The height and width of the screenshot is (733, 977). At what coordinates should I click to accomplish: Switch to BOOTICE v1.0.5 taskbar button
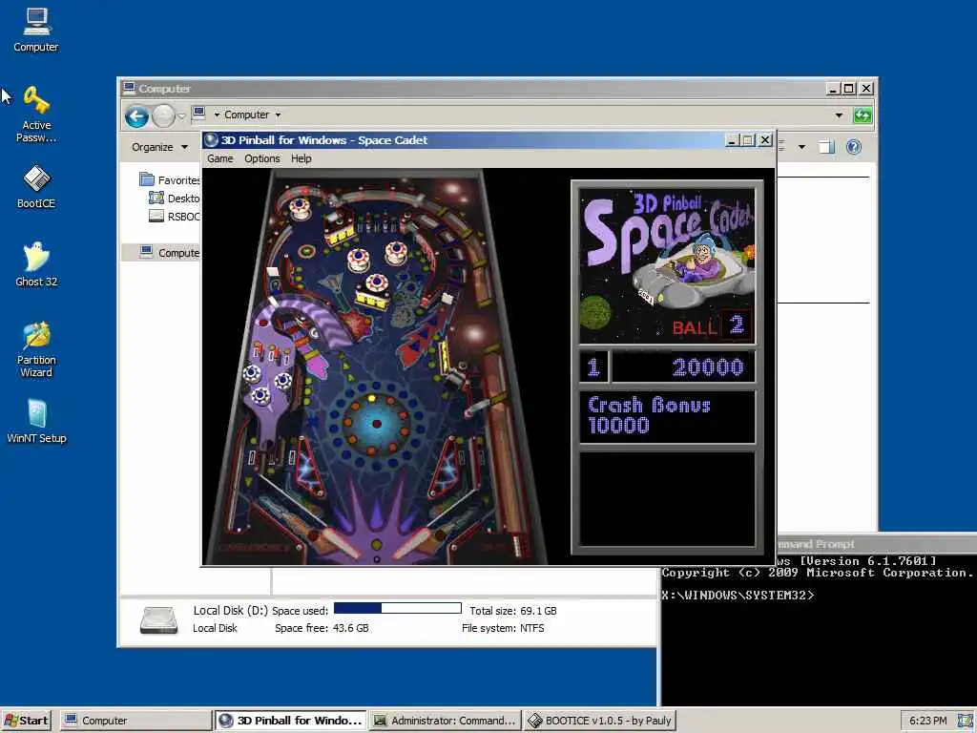click(599, 721)
